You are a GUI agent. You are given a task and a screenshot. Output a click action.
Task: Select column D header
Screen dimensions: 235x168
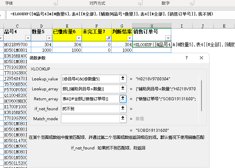pos(41,26)
